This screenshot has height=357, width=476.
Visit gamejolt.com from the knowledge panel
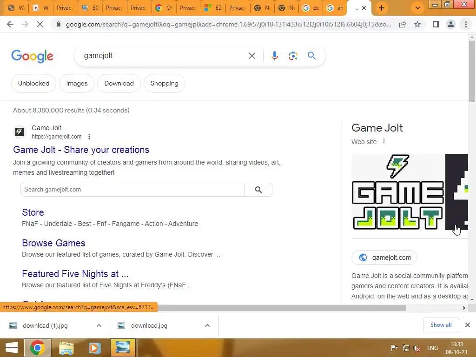pyautogui.click(x=384, y=258)
